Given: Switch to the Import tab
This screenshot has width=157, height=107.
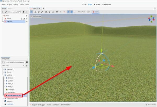Looking at the screenshot, I should point(10,8).
